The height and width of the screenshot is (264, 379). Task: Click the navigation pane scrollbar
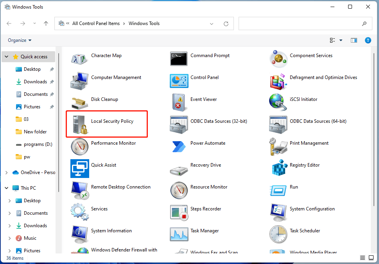(x=59, y=122)
